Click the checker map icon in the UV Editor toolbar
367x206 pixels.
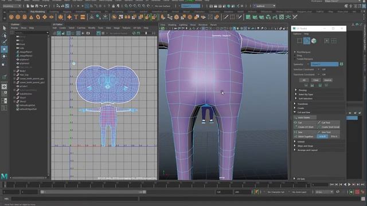pos(103,33)
